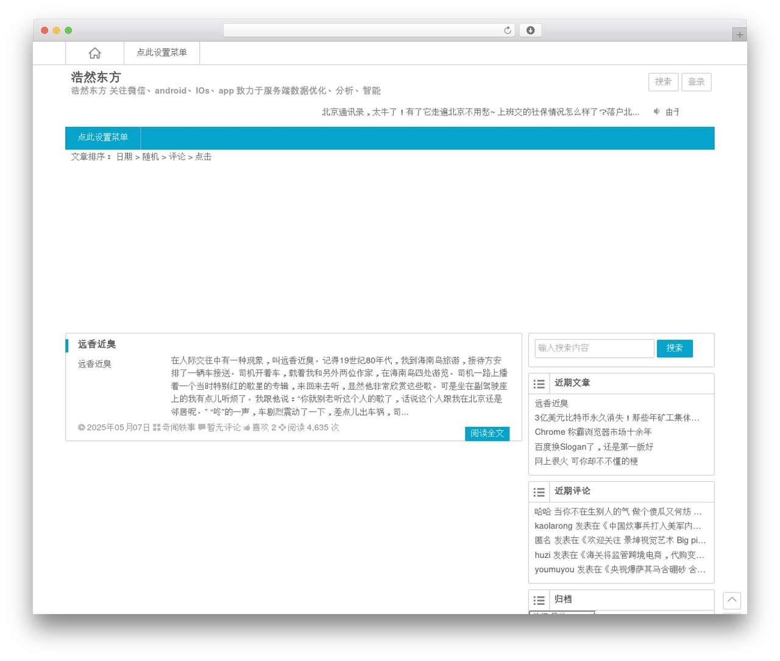
Task: Click the speaker announcement icon
Action: [x=656, y=112]
